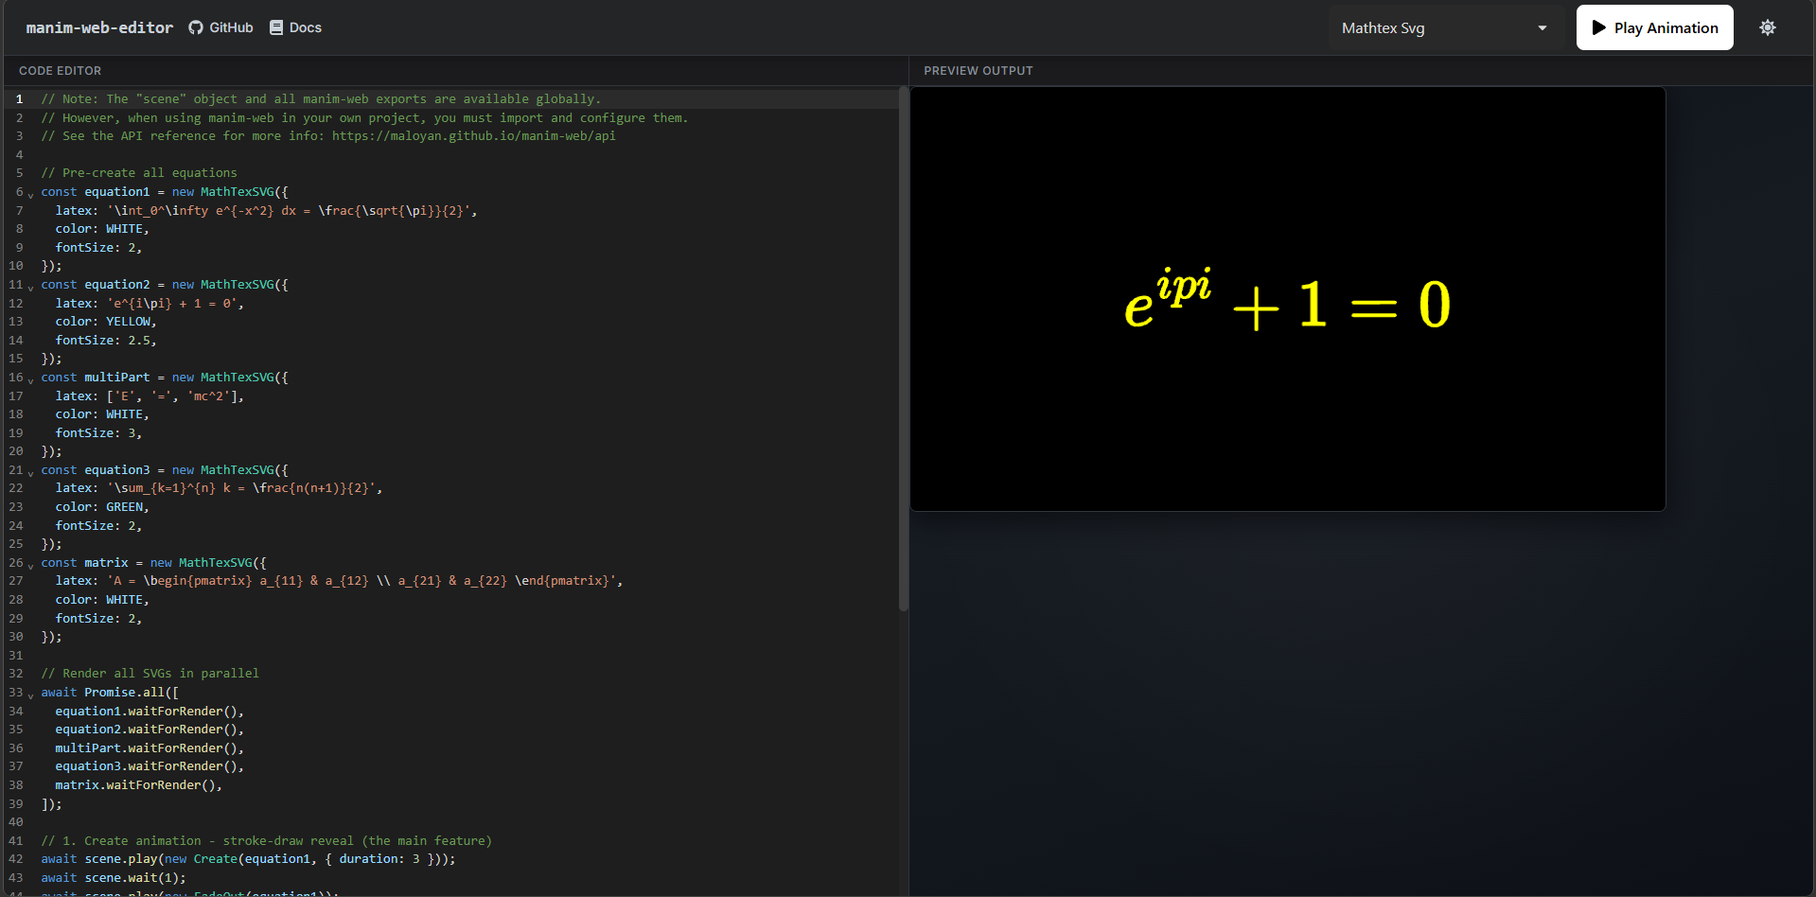Open the GitHub link in header
The image size is (1816, 897).
(x=220, y=27)
